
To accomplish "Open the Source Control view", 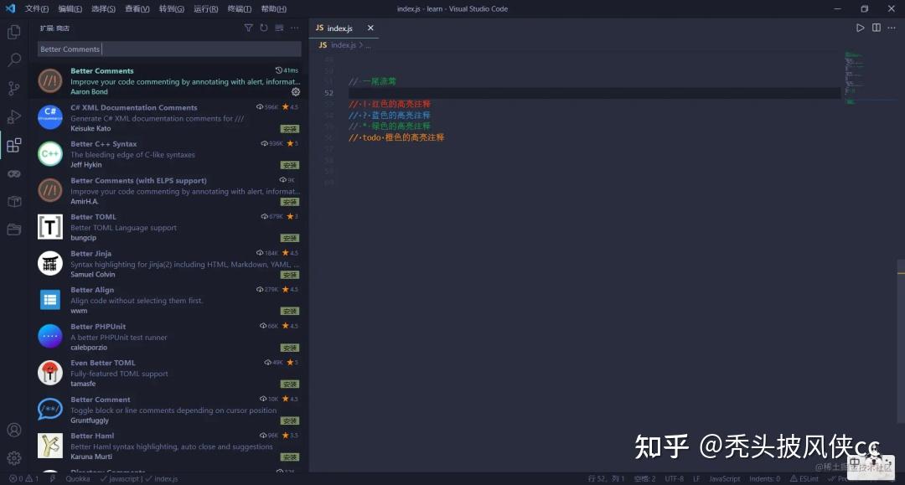I will coord(14,88).
